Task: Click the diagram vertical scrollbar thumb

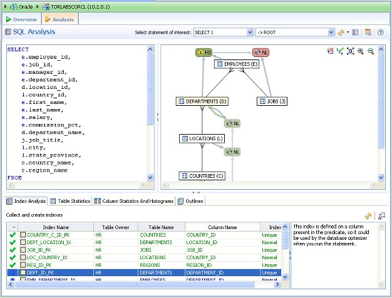Action: [x=381, y=101]
